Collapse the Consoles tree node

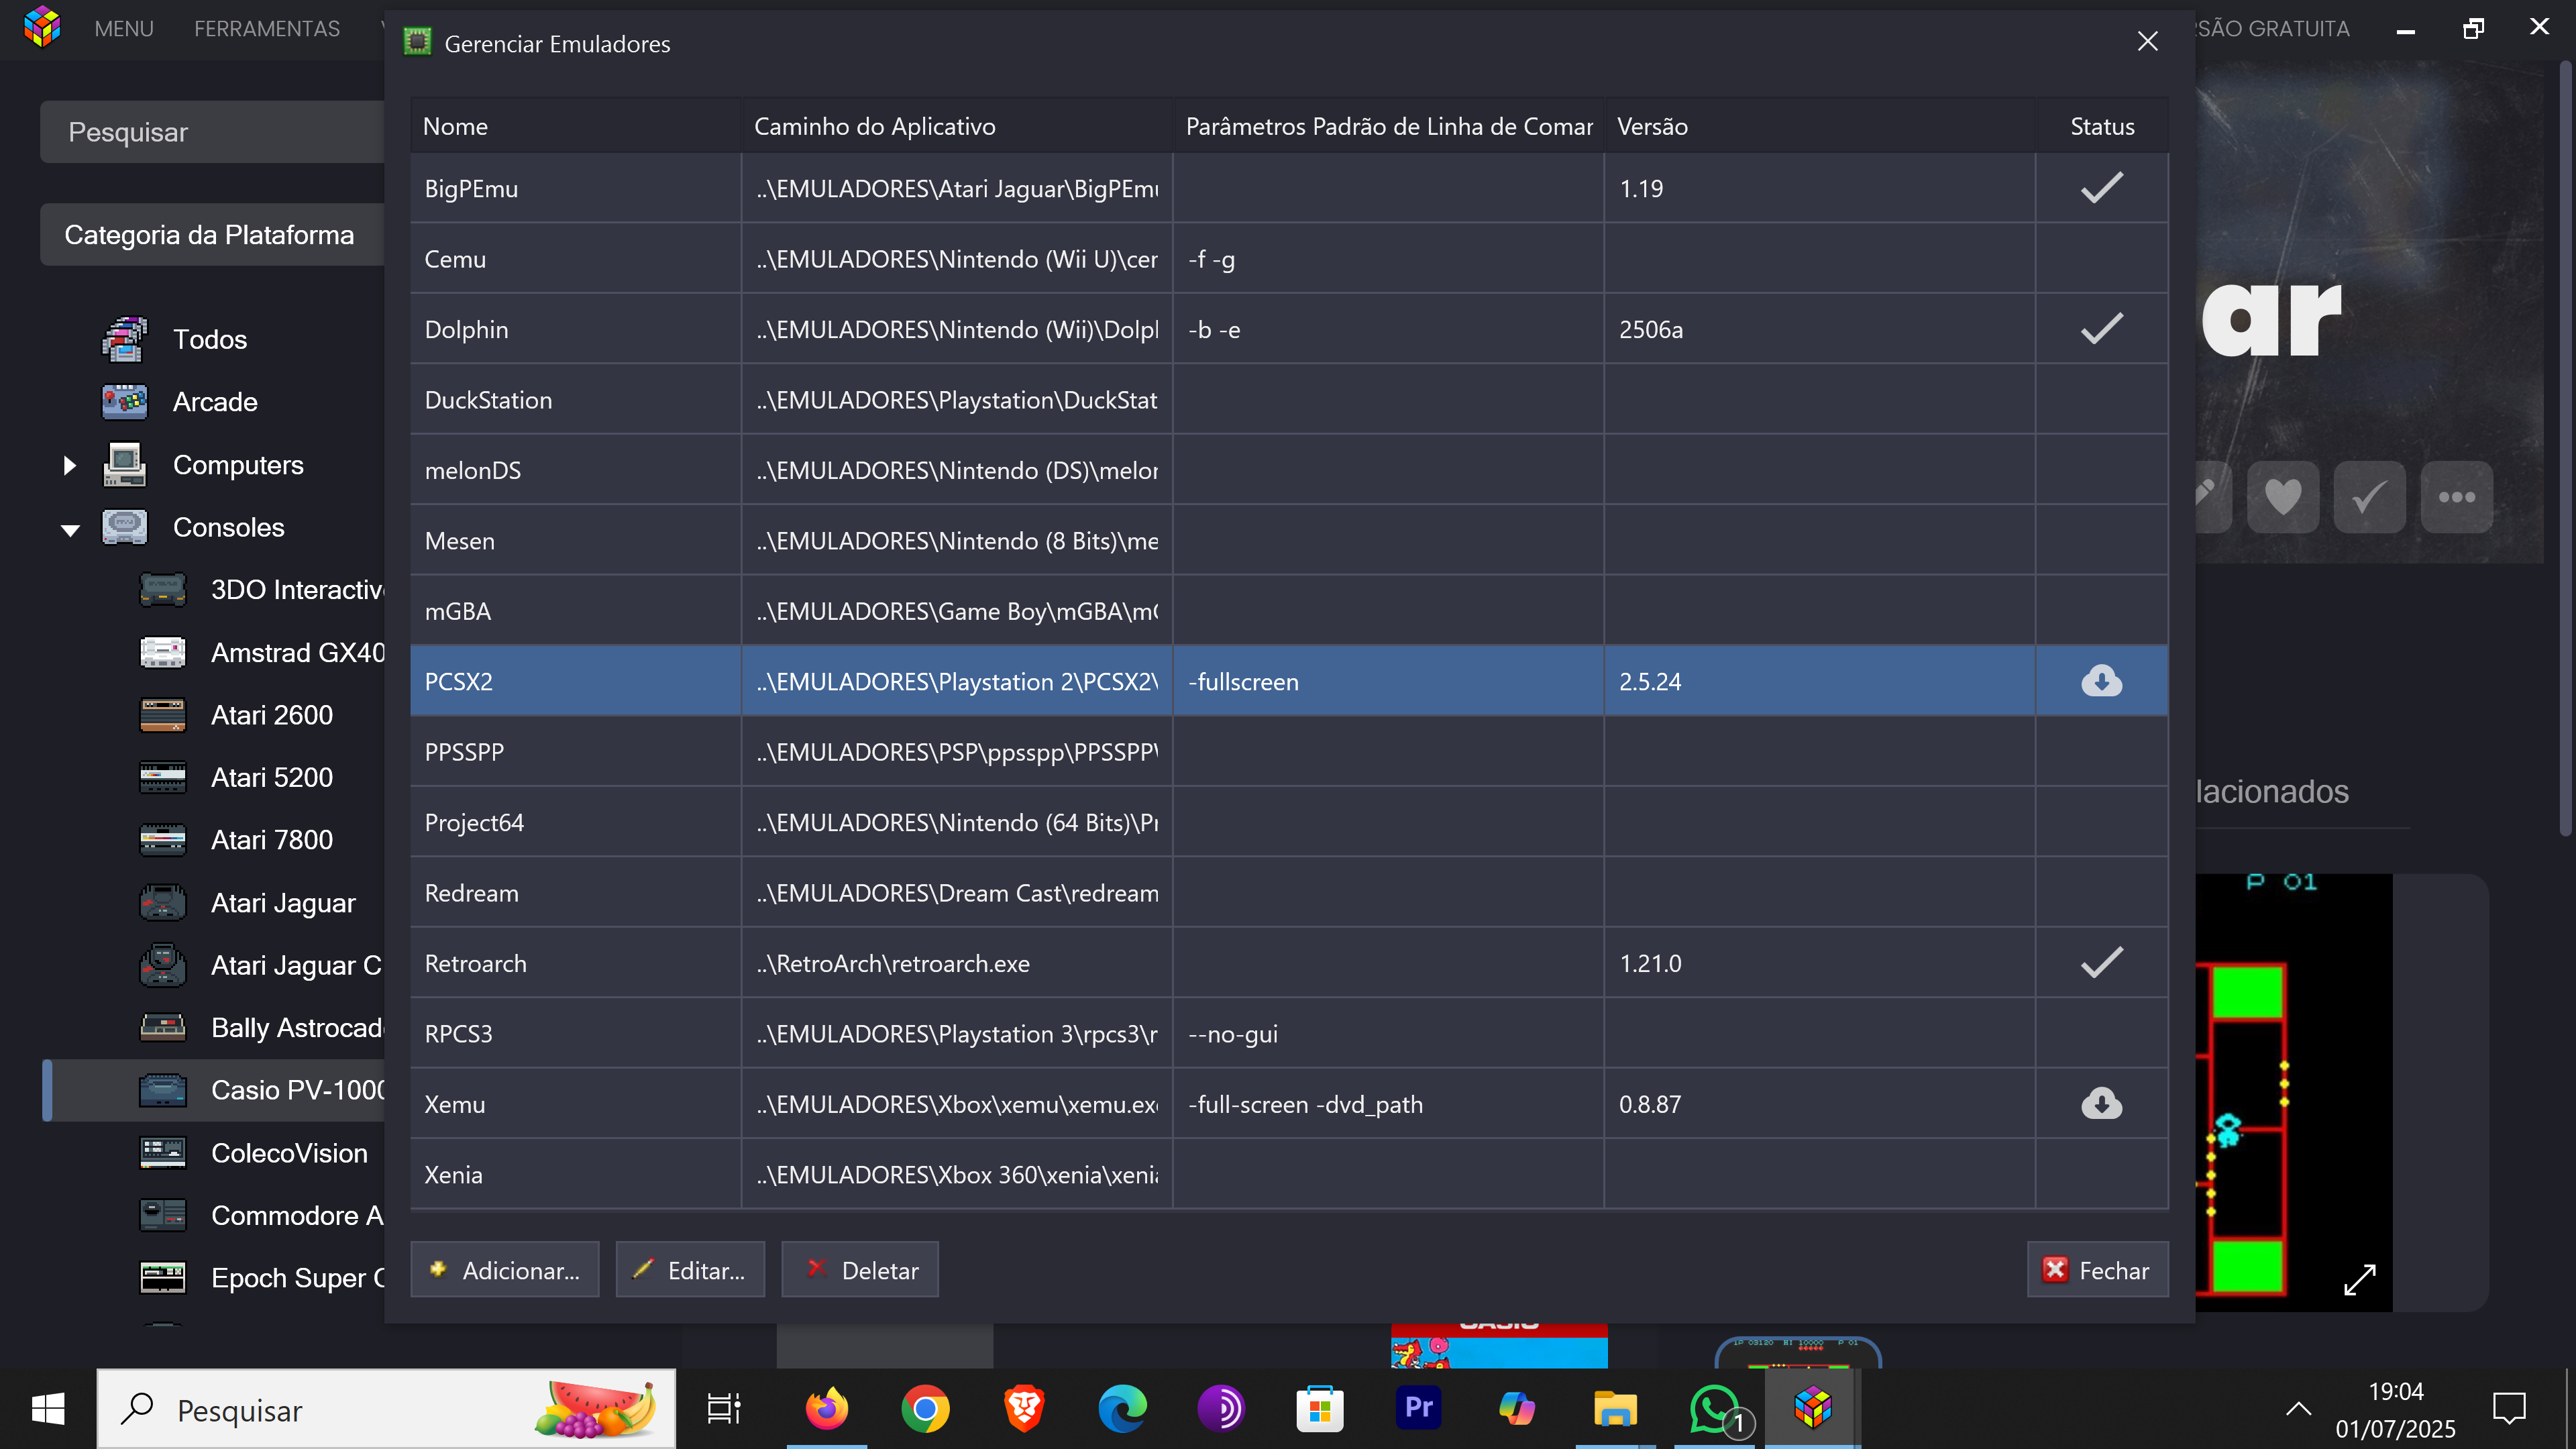tap(70, 530)
